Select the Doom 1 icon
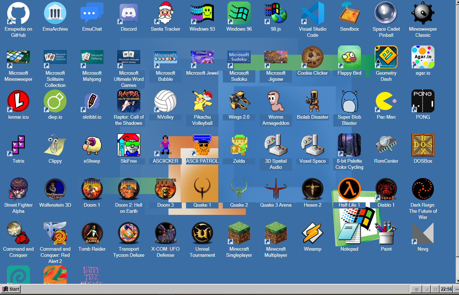 [x=92, y=189]
